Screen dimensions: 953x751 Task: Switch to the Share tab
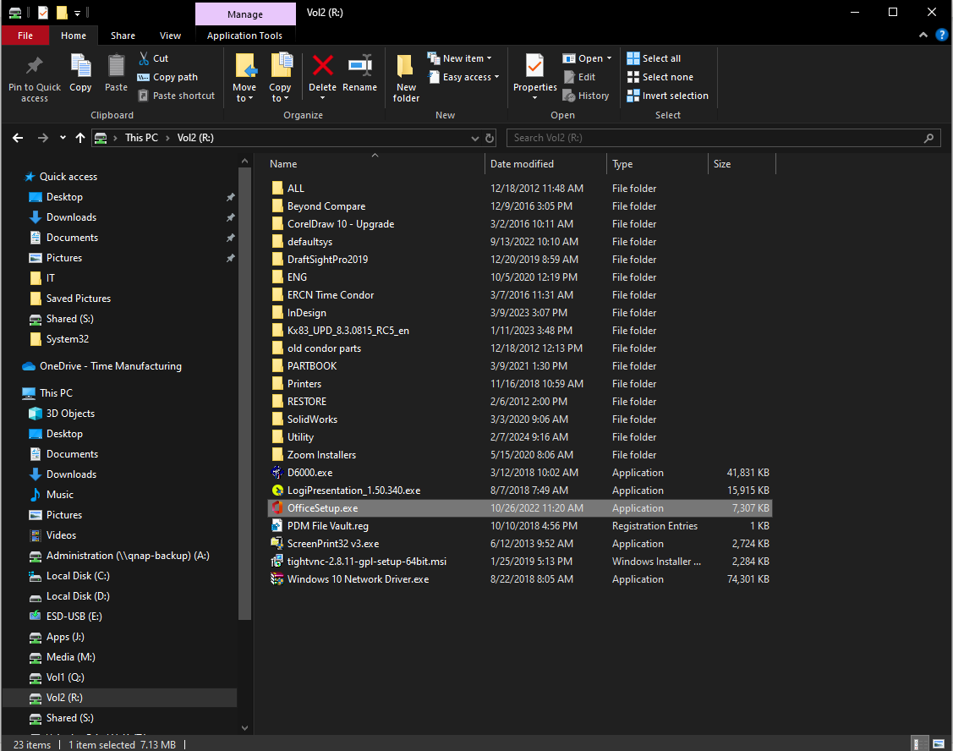123,36
